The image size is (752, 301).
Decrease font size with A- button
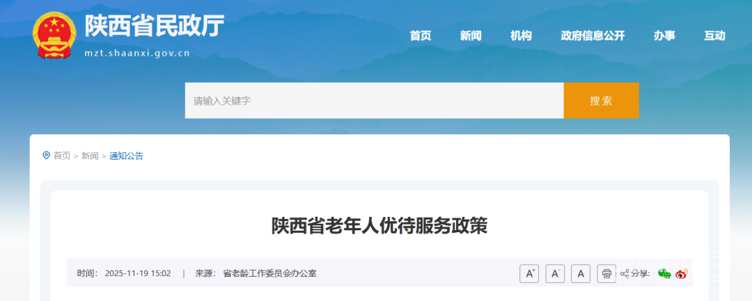coord(555,274)
